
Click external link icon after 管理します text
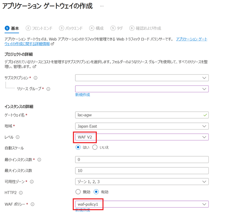[x=34, y=67]
